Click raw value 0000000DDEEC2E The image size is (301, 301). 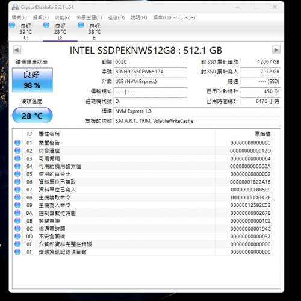[x=250, y=197]
